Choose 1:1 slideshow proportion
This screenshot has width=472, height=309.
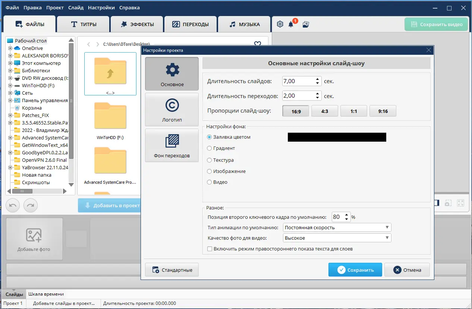point(354,111)
